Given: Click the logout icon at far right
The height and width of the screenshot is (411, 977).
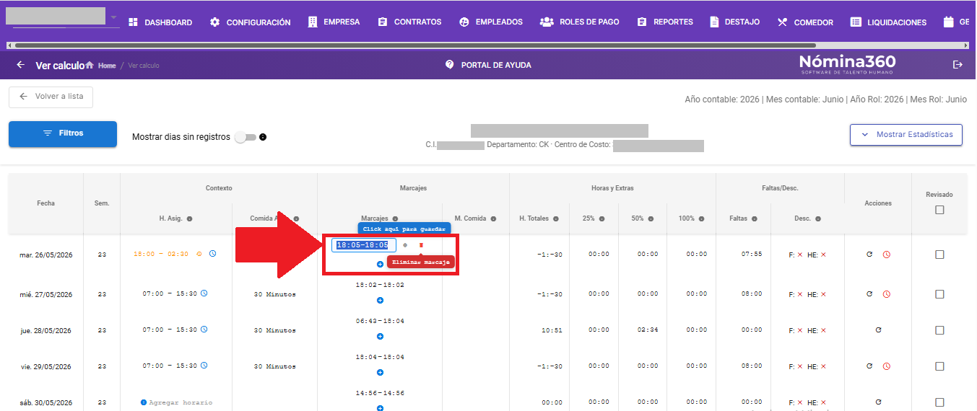Looking at the screenshot, I should point(958,65).
